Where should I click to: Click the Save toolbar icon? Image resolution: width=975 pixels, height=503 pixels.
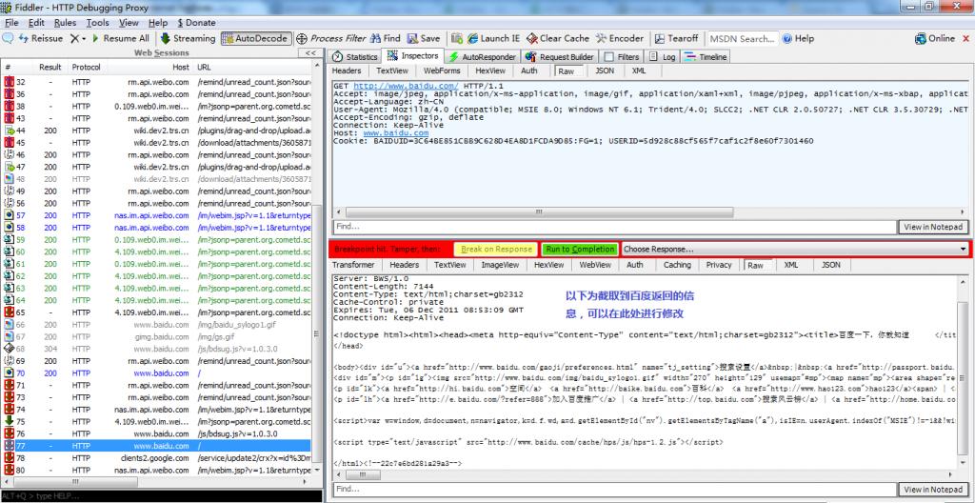tap(423, 39)
